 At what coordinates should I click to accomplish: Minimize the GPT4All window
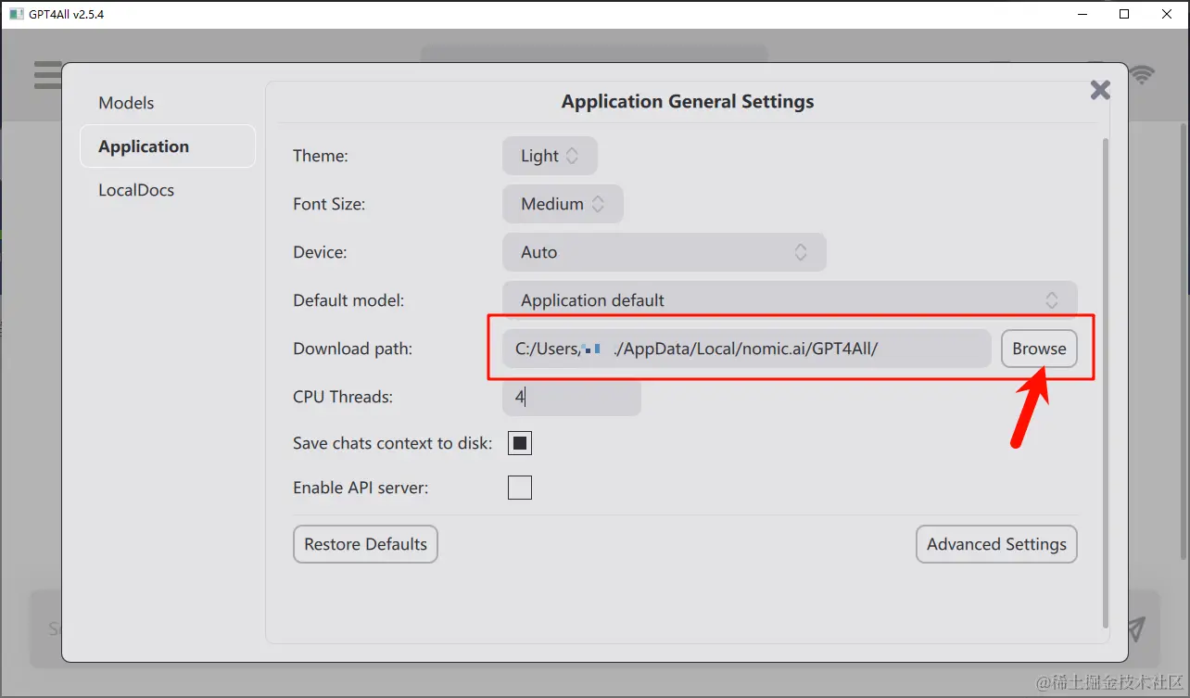point(1082,14)
